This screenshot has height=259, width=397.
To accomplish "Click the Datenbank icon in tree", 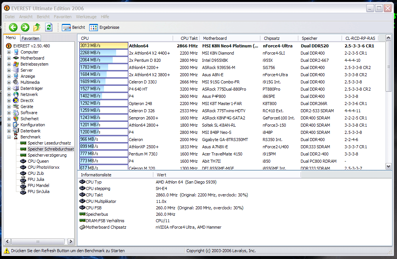I will [16, 131].
